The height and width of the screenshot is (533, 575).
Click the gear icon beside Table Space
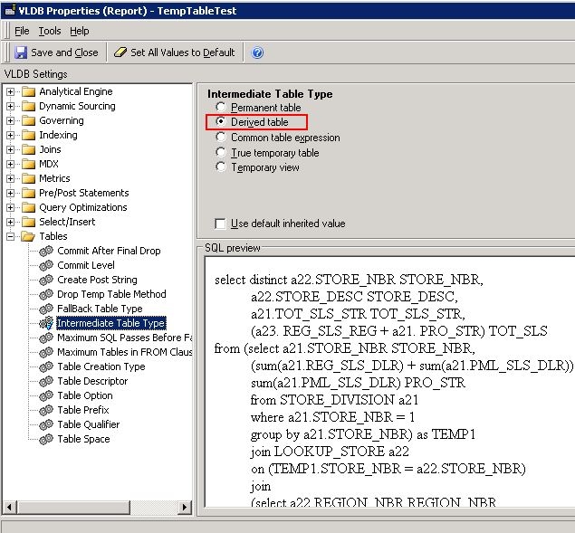(46, 439)
